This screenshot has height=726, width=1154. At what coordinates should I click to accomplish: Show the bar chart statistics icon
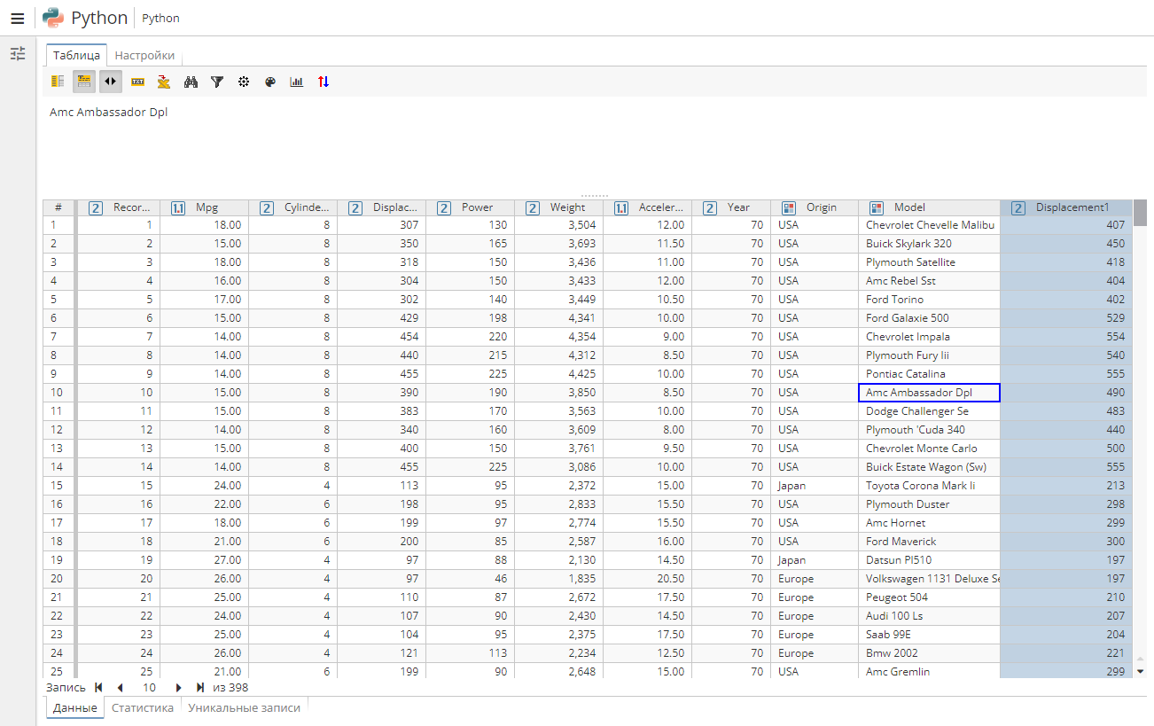point(297,82)
